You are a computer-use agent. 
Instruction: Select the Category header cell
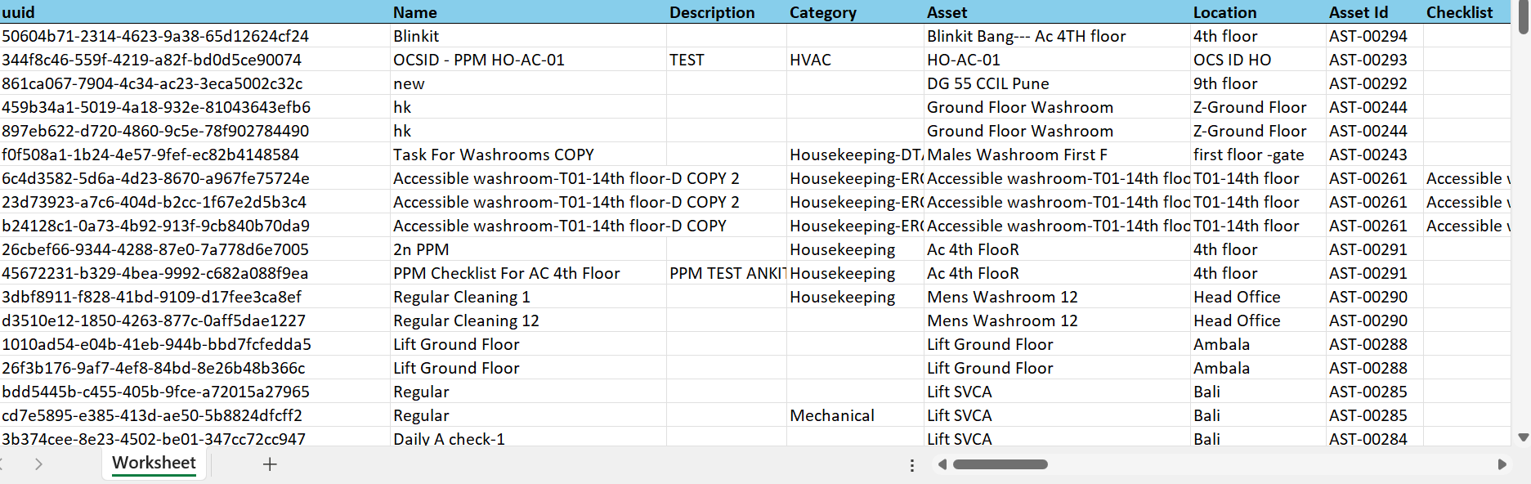point(823,12)
